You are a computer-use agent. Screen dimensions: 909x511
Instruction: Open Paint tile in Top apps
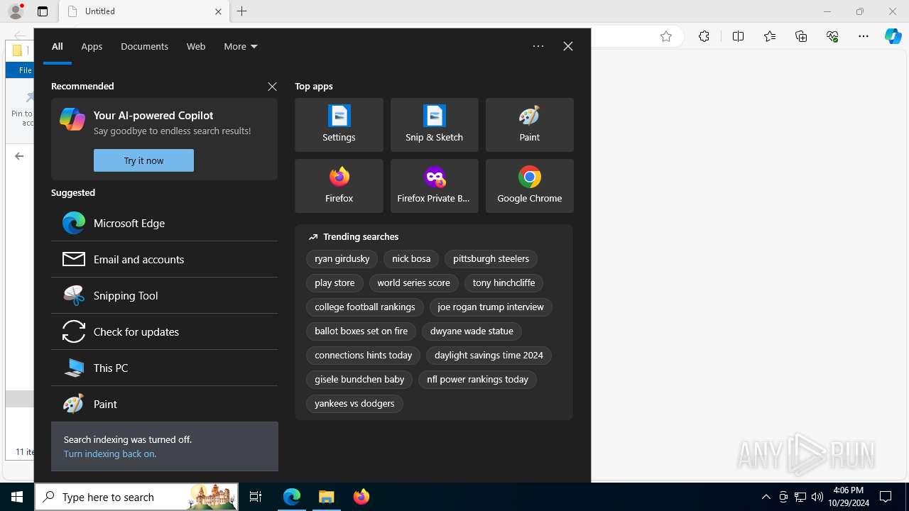tap(529, 125)
